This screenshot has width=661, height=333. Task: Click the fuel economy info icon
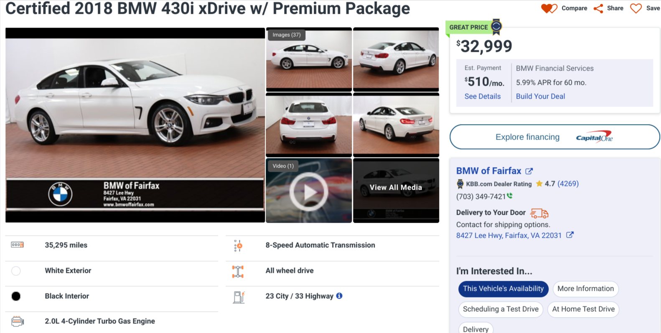[339, 296]
